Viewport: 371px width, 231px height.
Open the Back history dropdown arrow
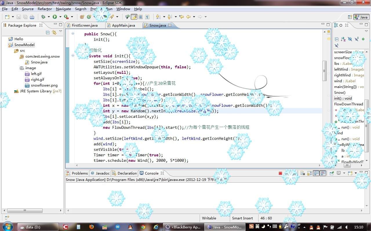[194, 17]
